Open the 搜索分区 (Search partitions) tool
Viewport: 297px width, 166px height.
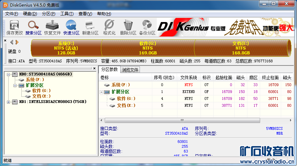[33, 28]
